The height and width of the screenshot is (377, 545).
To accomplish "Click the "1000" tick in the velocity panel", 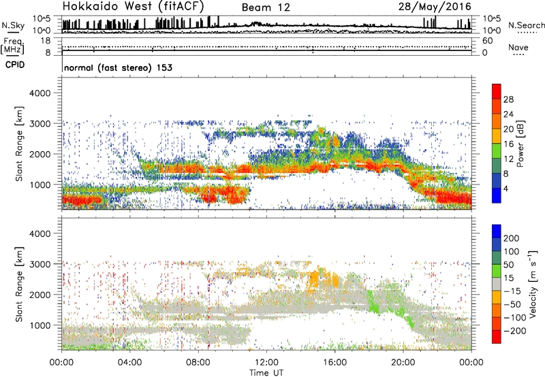I will (40, 325).
